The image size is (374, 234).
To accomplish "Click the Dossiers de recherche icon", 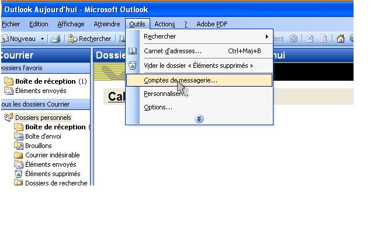I will pos(19,183).
